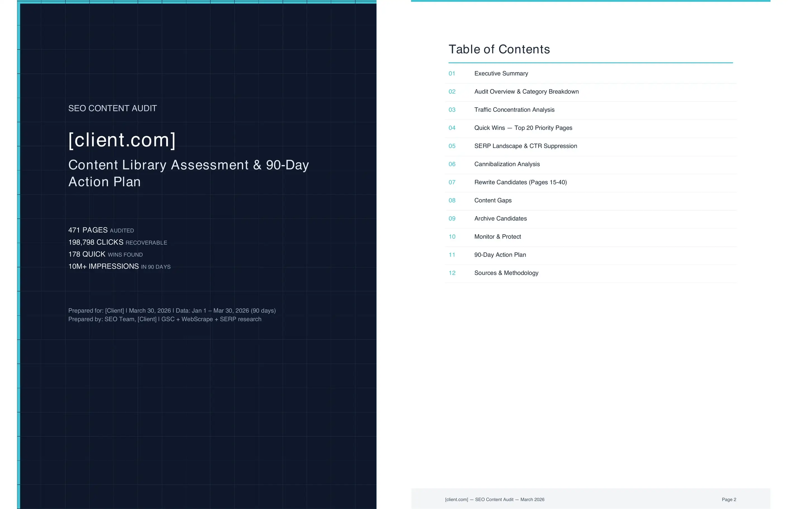The image size is (788, 509).
Task: Click the 198,798 CLICKS recoverable stat
Action: [x=117, y=242]
